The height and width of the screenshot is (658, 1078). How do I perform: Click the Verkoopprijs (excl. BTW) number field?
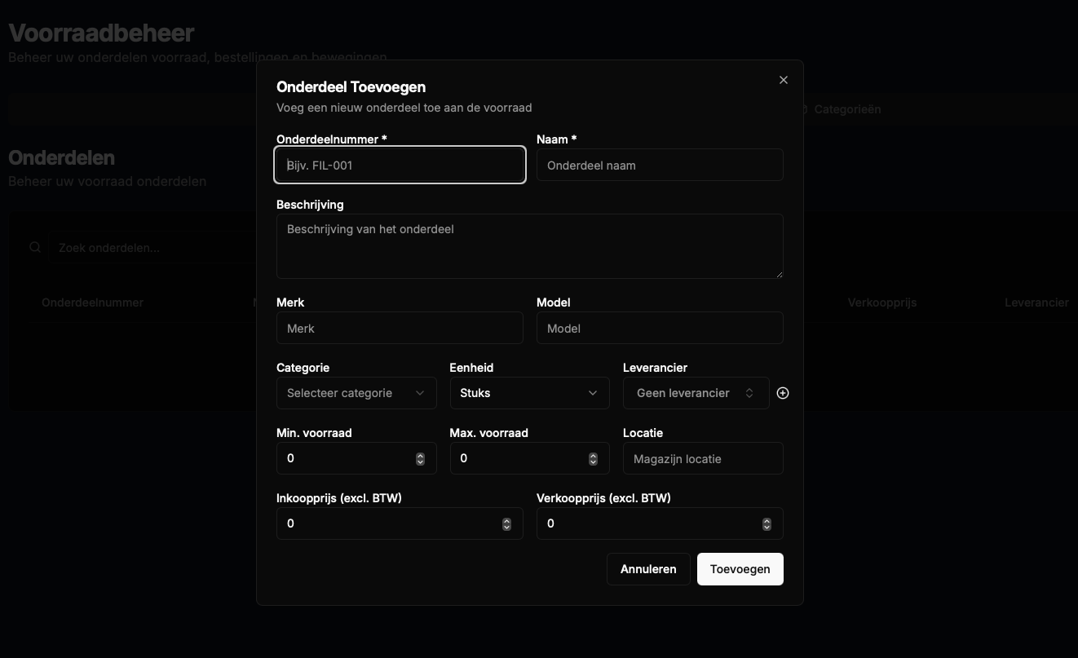pos(648,523)
